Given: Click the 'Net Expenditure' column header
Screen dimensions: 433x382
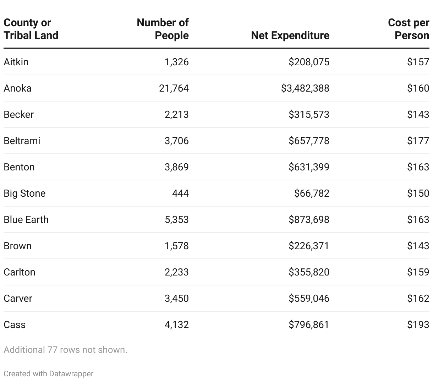Looking at the screenshot, I should point(290,36).
